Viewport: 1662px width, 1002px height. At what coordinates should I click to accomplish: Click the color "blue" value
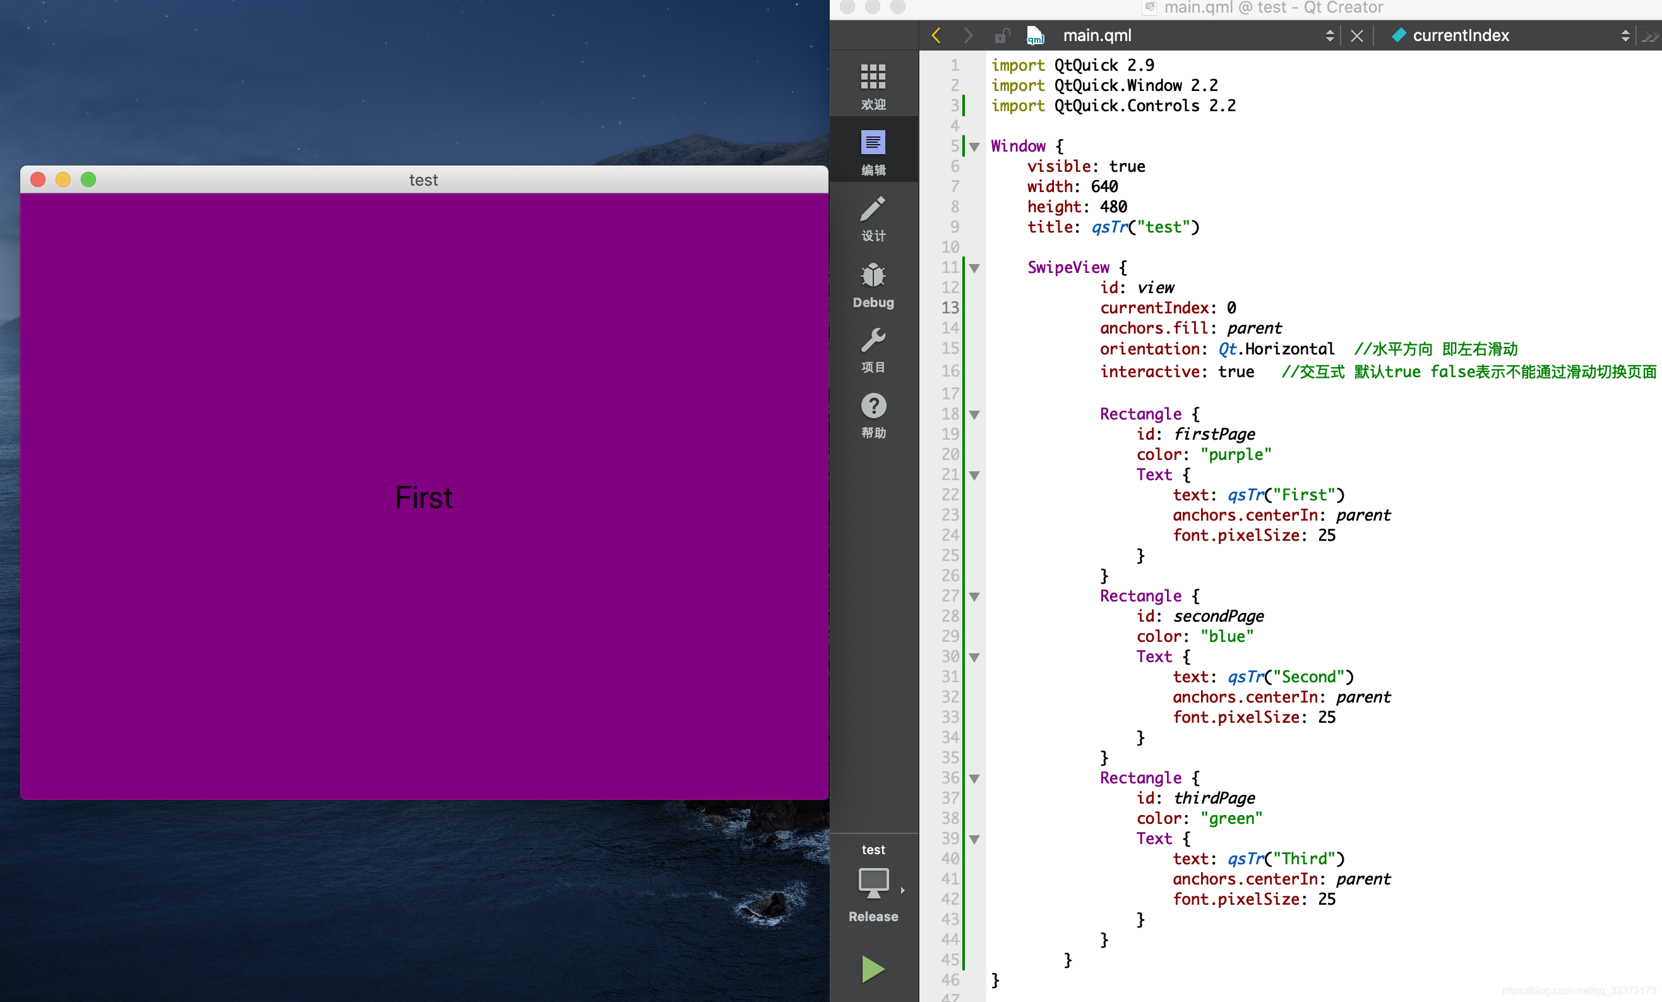(1226, 636)
